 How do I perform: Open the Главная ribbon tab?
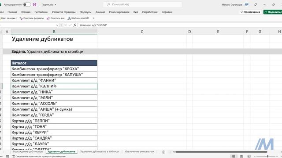coord(12,12)
